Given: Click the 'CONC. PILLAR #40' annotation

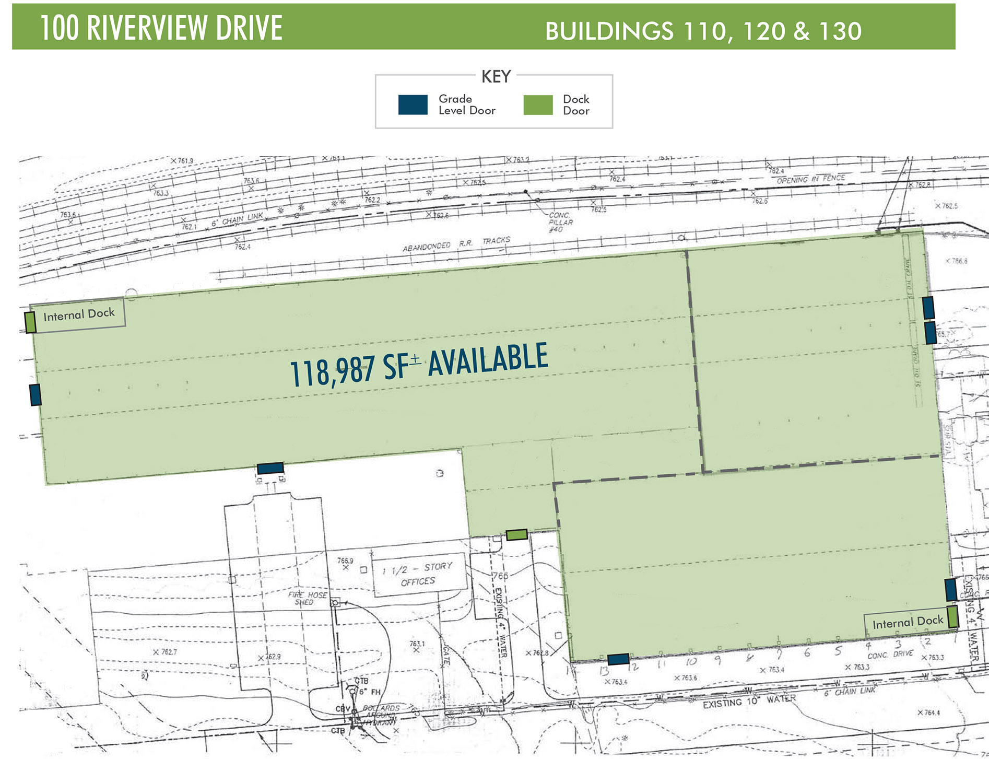Looking at the screenshot, I should tap(560, 222).
